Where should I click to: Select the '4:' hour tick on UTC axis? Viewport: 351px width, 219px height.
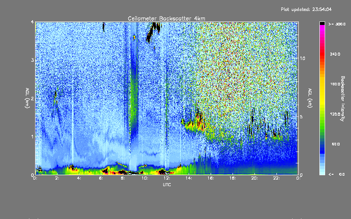pos(79,178)
